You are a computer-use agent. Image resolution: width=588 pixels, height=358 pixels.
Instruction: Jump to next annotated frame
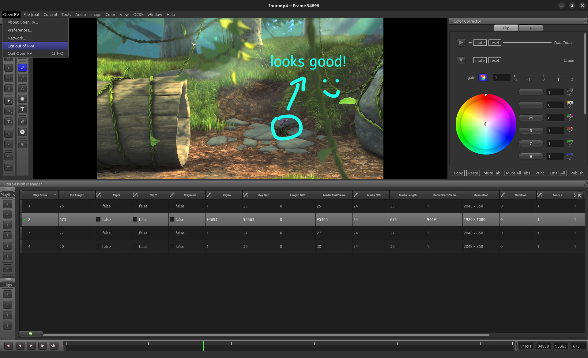(x=9, y=144)
